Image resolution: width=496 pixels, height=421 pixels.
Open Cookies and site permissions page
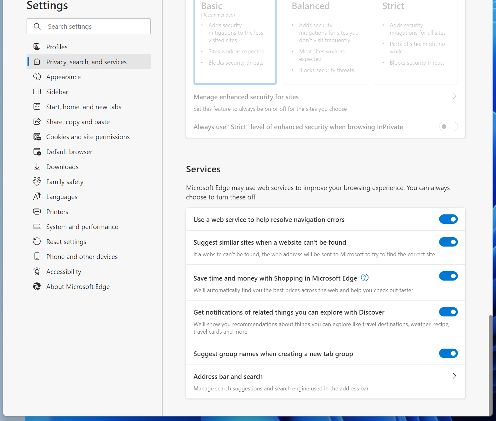[89, 137]
